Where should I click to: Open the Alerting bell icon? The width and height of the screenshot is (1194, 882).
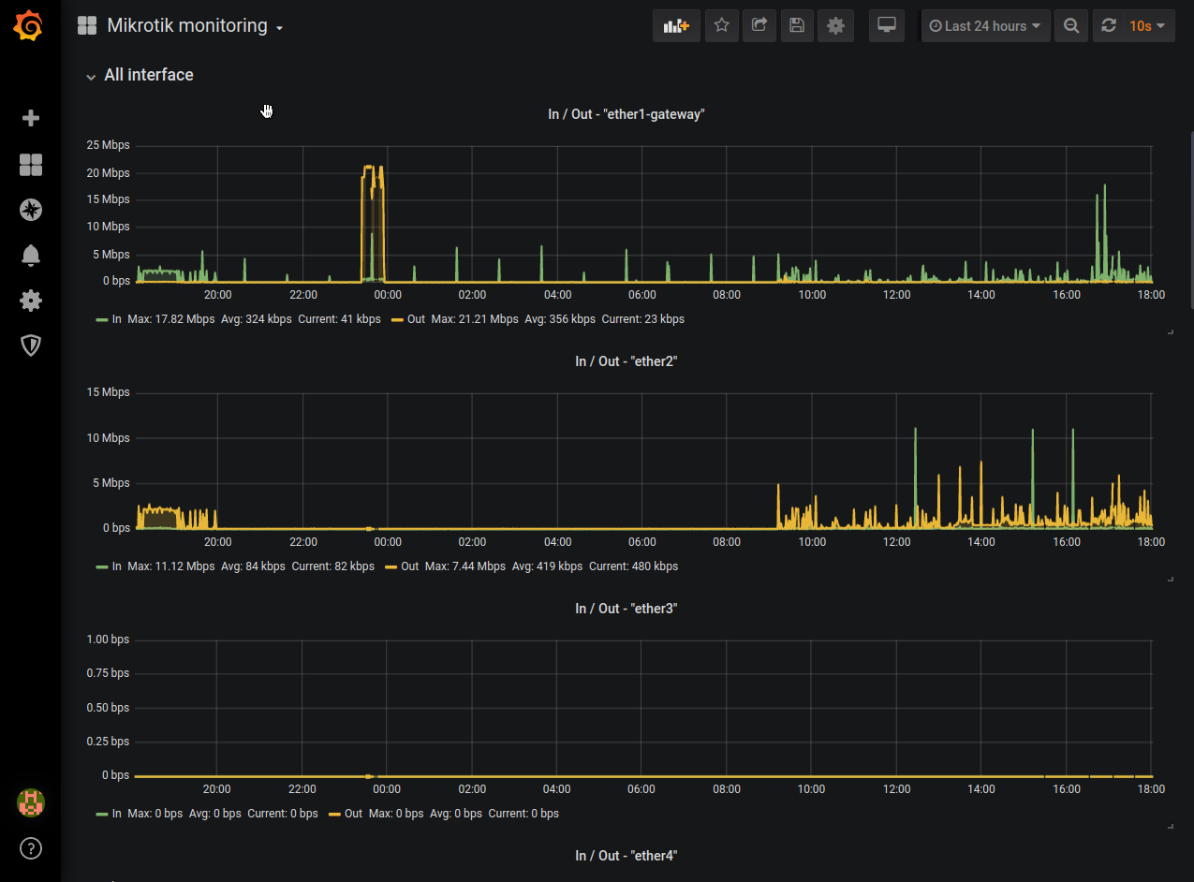pos(31,255)
